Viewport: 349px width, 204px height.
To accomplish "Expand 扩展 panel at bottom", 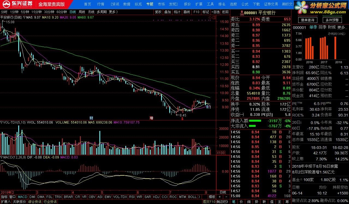I will pyautogui.click(x=5, y=202).
